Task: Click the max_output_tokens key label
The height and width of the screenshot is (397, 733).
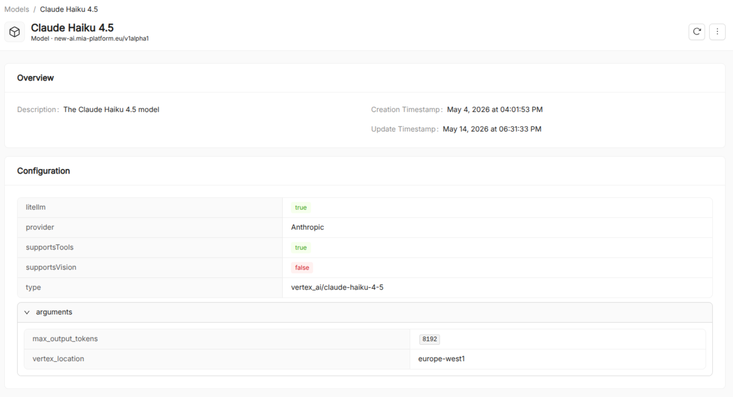Action: pos(65,339)
